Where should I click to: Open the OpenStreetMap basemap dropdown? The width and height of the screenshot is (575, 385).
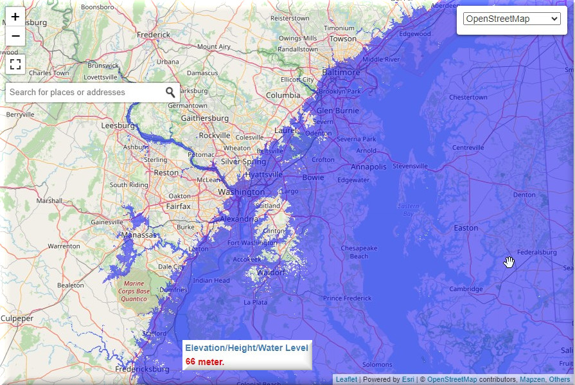(512, 19)
